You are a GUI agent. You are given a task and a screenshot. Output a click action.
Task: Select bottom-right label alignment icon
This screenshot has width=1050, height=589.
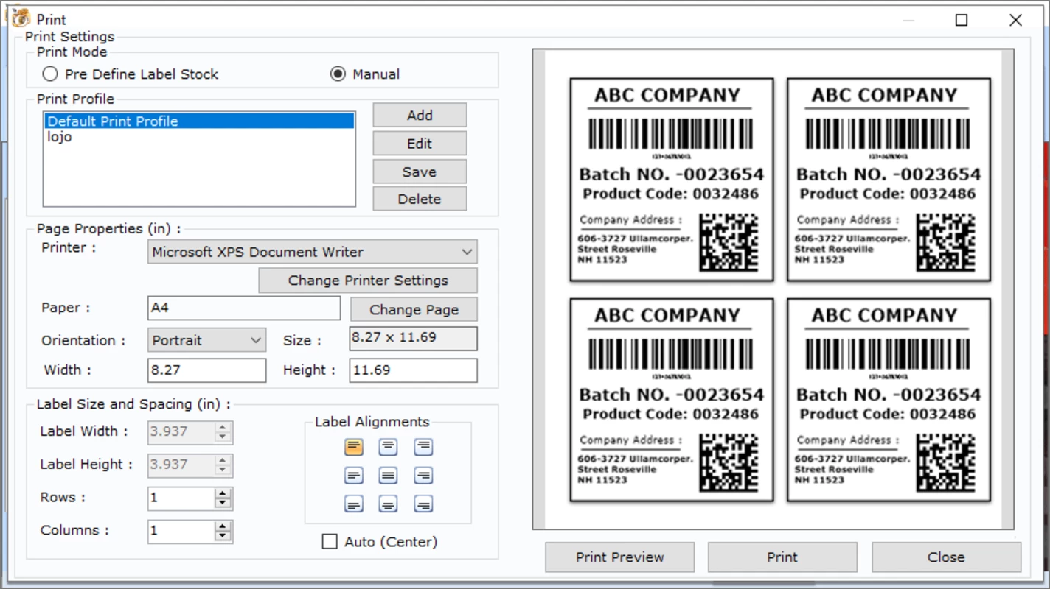coord(423,504)
